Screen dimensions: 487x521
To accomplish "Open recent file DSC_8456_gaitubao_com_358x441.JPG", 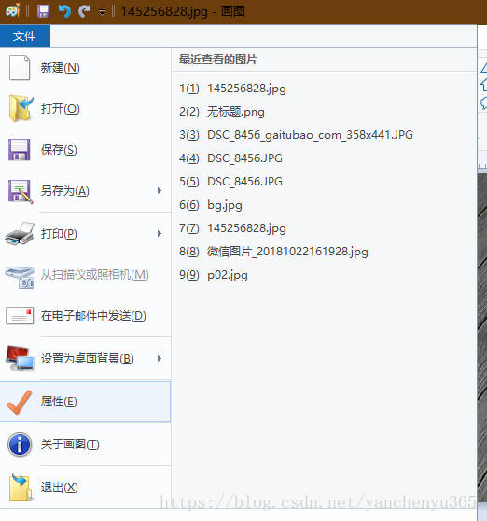I will (296, 135).
